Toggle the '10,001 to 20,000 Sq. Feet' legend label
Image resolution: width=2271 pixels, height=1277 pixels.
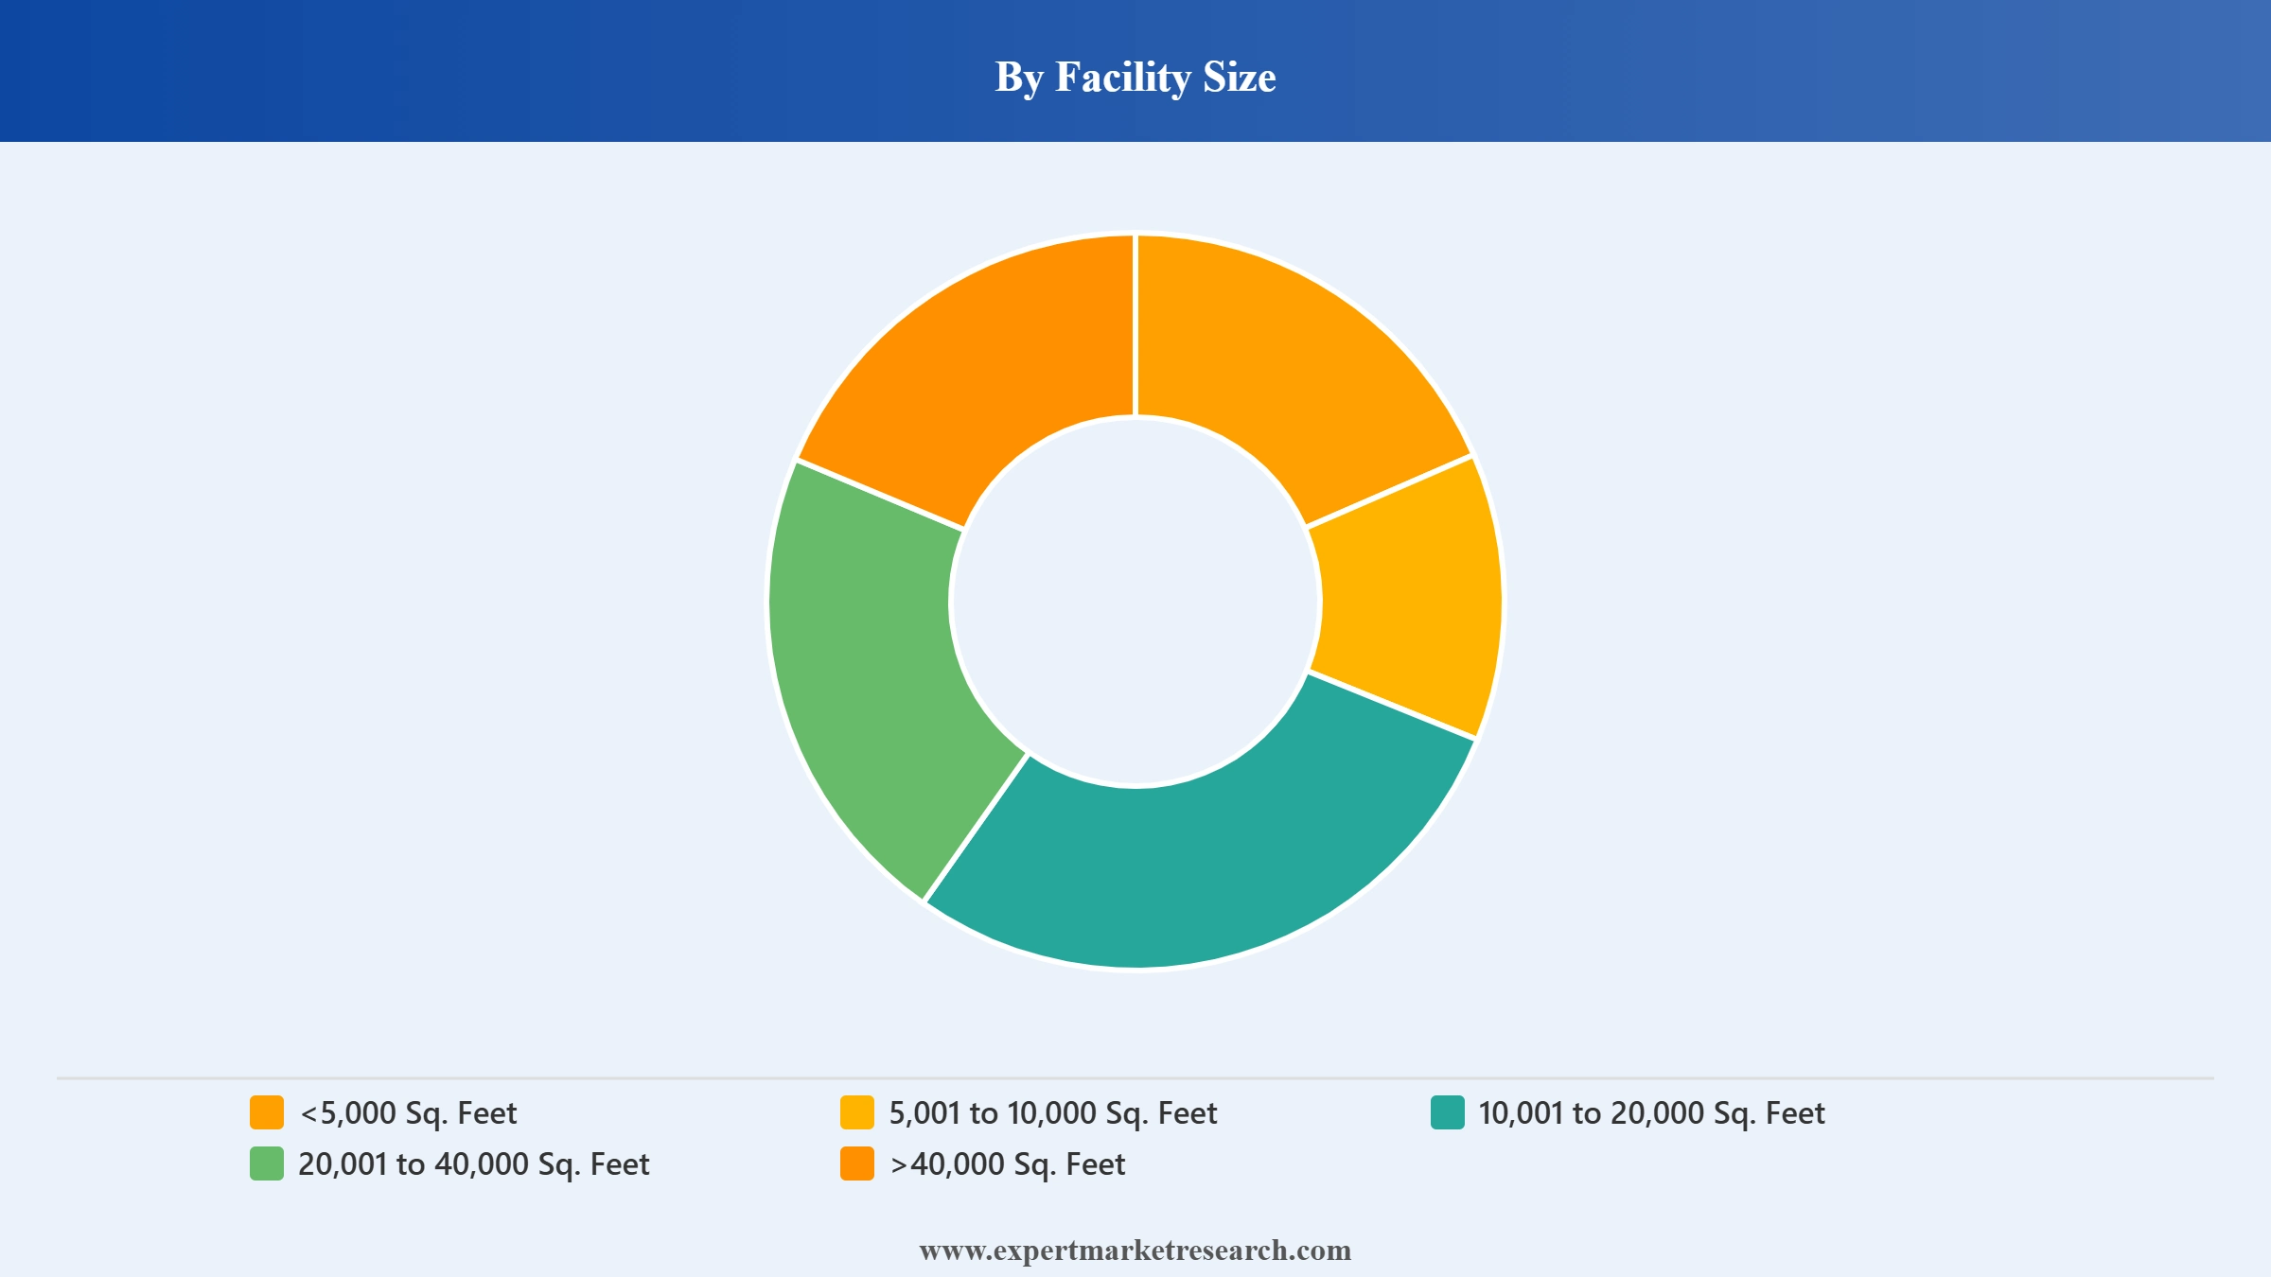1651,1113
